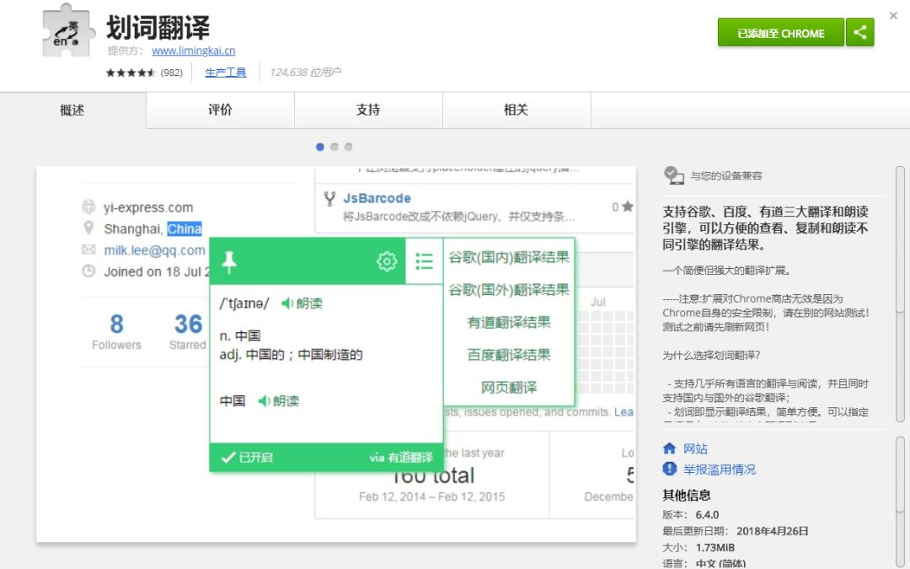Go to the 相关 tab
This screenshot has width=910, height=569.
[x=516, y=110]
